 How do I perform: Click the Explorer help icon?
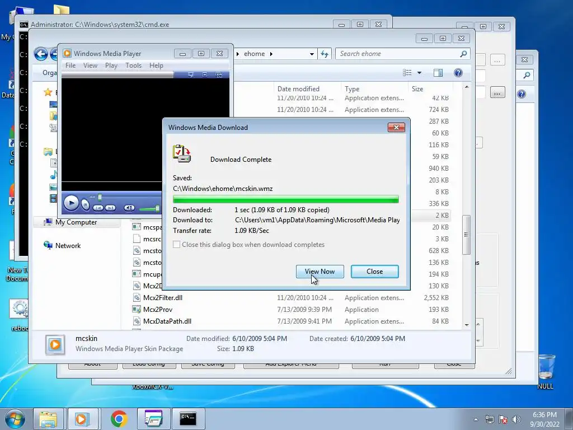(x=458, y=73)
